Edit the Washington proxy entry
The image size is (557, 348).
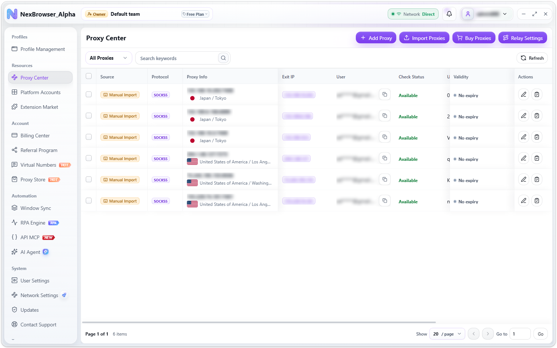point(524,179)
